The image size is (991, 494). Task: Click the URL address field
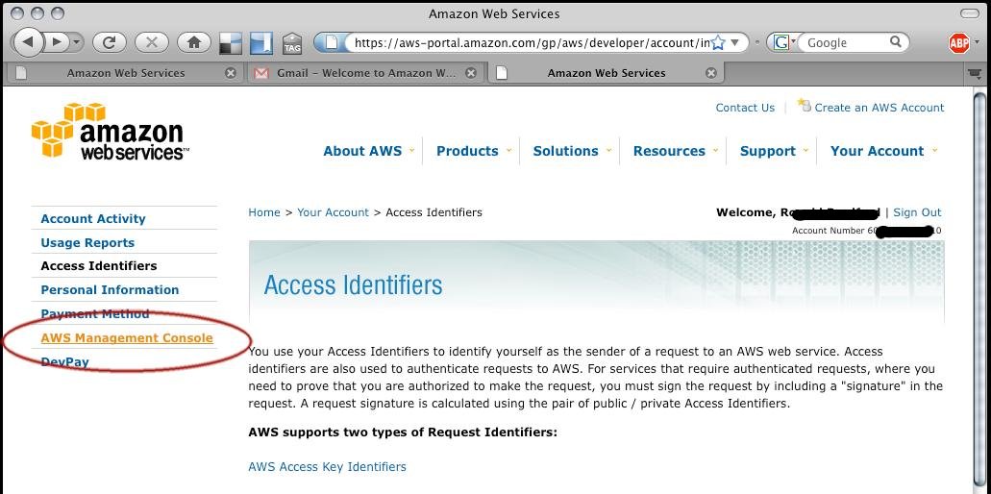(x=530, y=43)
